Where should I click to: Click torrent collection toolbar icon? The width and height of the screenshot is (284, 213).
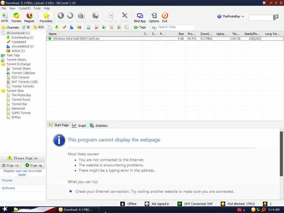coord(104,27)
